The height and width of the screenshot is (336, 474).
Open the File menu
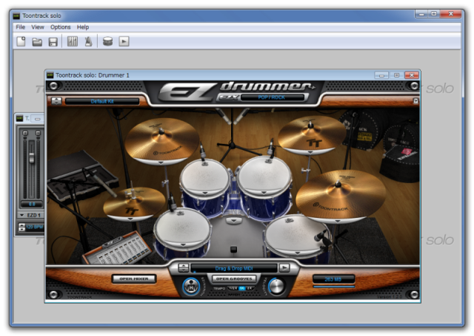[x=20, y=27]
